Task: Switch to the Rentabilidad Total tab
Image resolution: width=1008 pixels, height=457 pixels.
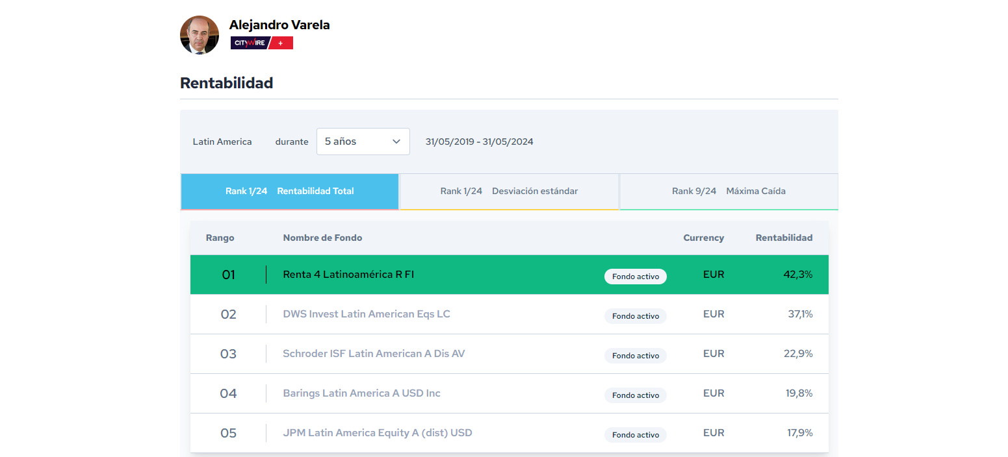Action: pos(290,191)
